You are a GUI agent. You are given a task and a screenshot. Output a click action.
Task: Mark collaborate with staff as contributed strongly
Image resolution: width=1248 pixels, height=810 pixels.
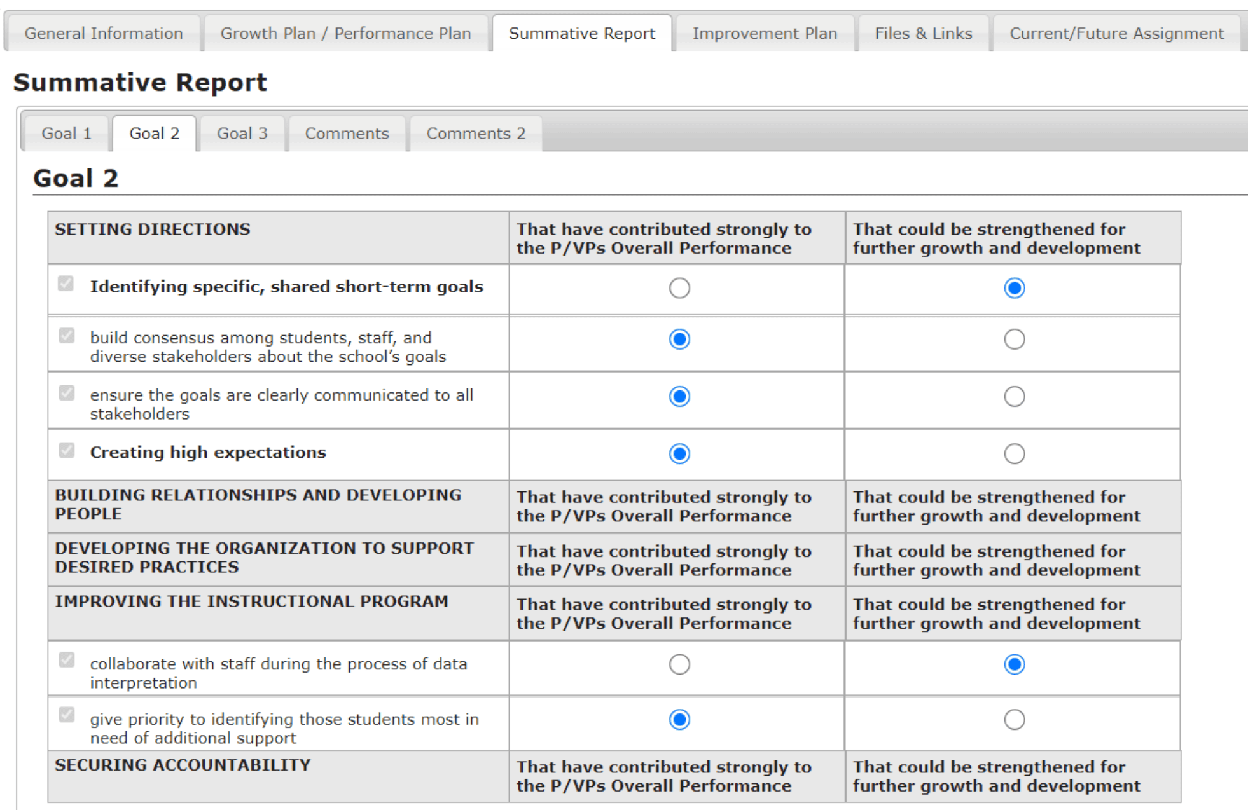[679, 664]
